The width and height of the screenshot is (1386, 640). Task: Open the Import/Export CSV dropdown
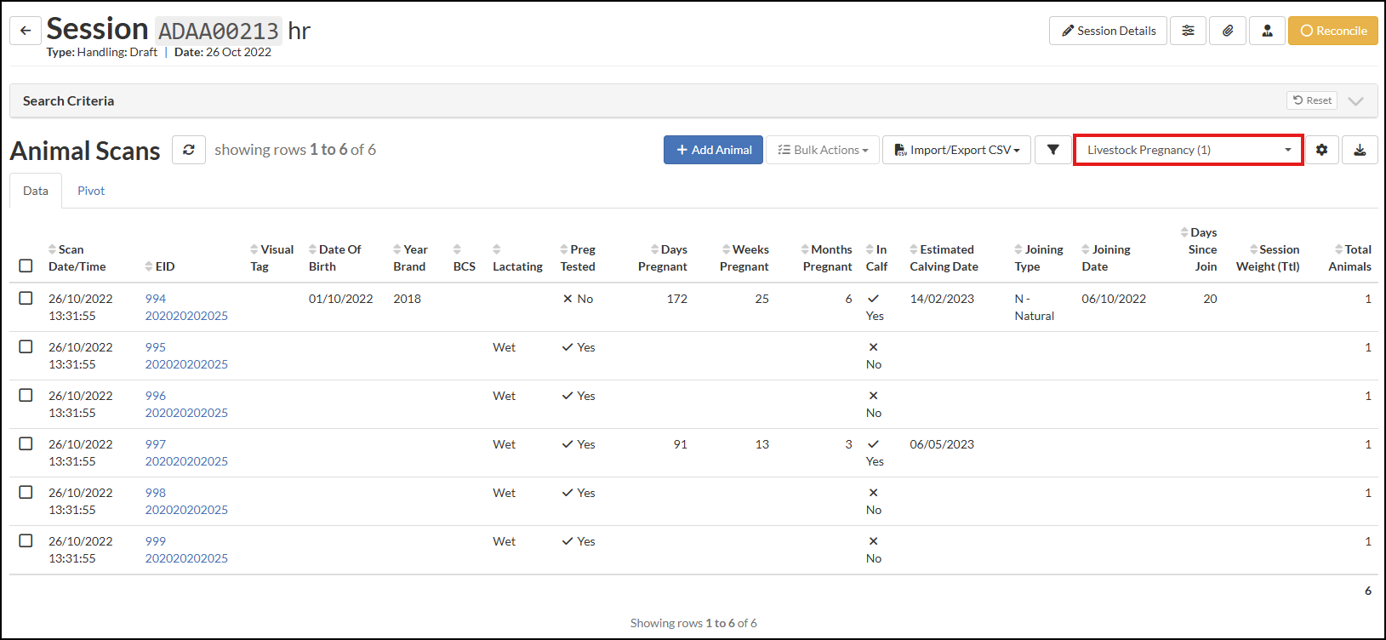[x=956, y=150]
